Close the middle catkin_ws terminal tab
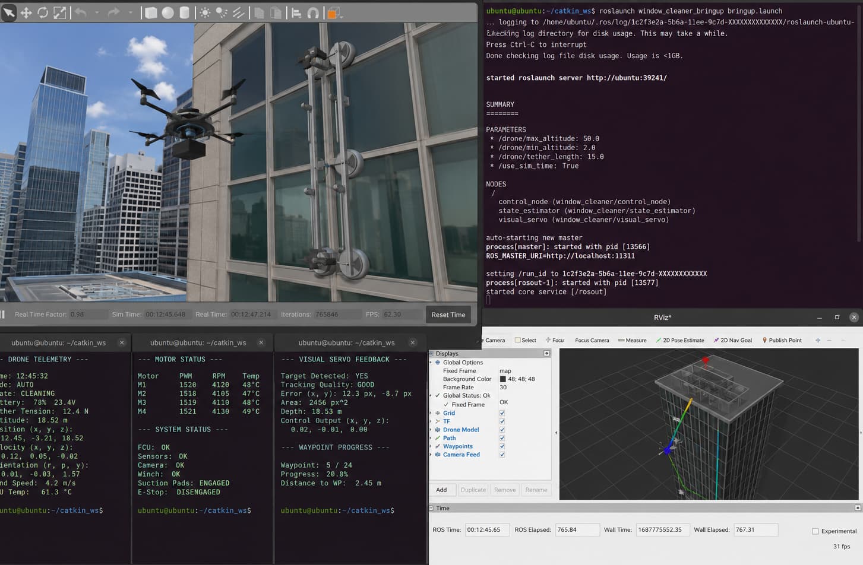The image size is (863, 565). pos(261,342)
